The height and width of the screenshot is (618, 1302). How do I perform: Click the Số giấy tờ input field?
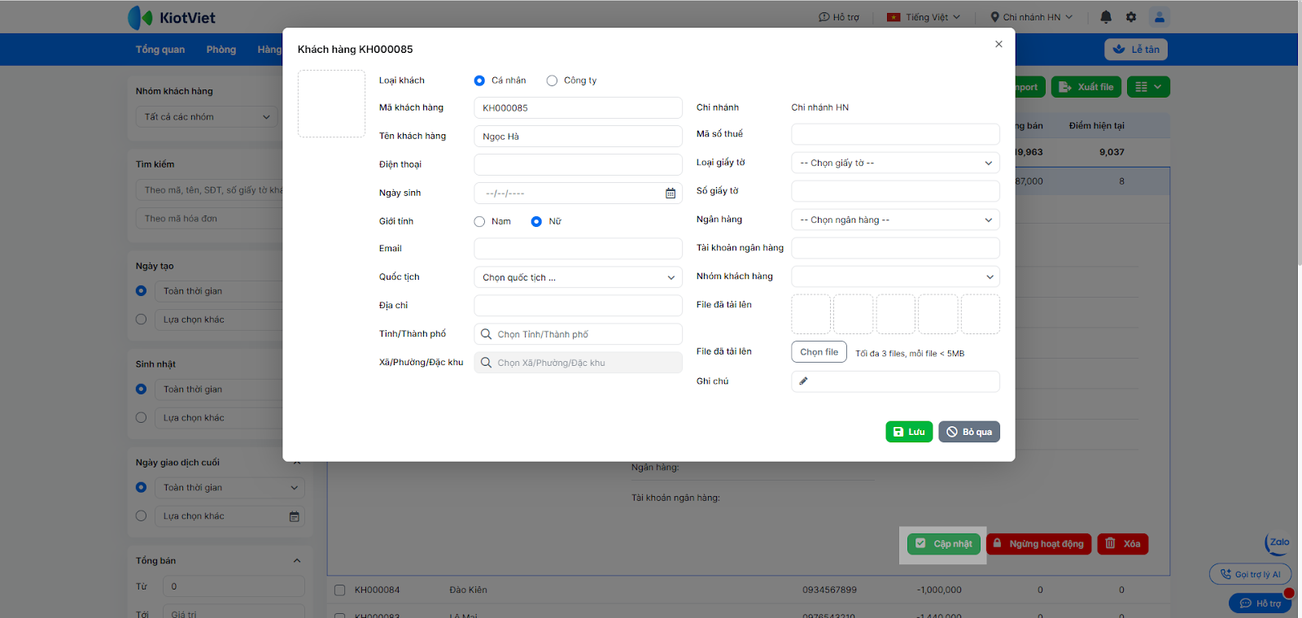(895, 191)
